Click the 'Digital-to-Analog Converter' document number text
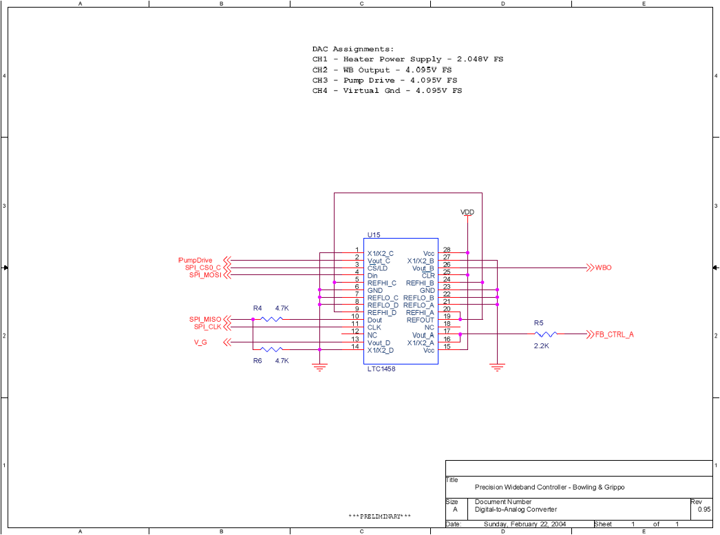This screenshot has height=535, width=720. pos(516,510)
